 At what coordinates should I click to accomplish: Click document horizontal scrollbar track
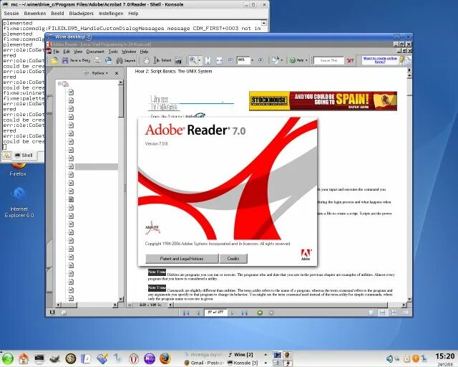pos(286,305)
